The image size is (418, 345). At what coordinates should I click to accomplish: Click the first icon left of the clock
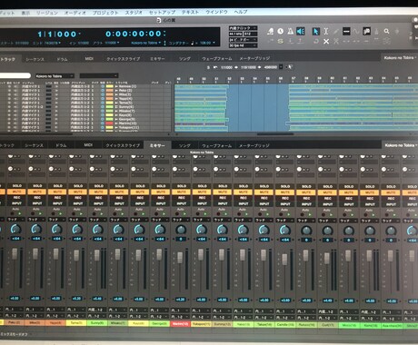270,32
